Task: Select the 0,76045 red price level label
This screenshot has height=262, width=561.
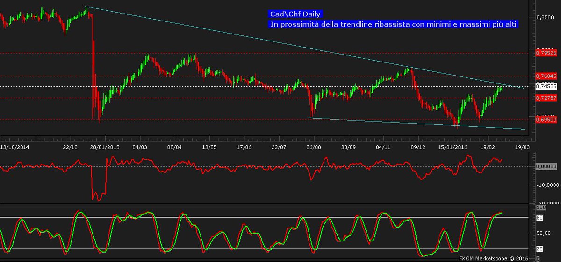Action: (546, 76)
